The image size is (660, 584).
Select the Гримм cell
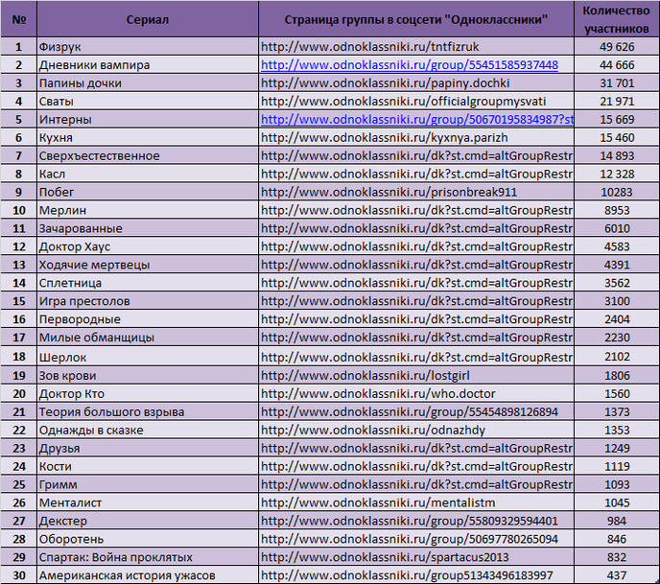pos(148,484)
